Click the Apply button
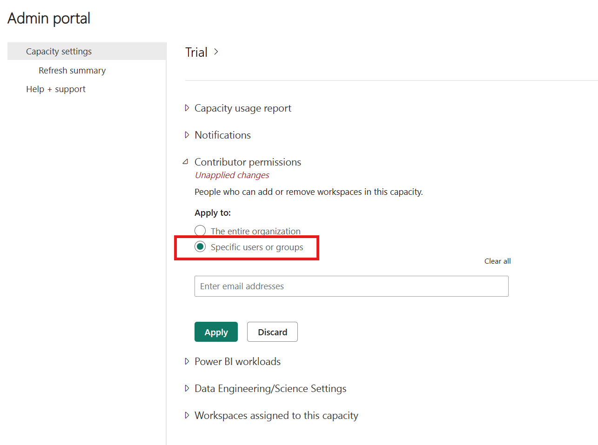Viewport: 598px width, 445px height. pyautogui.click(x=216, y=332)
